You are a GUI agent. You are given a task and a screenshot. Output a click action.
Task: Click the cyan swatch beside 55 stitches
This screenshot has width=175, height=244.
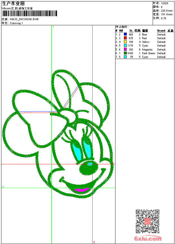coord(125,57)
